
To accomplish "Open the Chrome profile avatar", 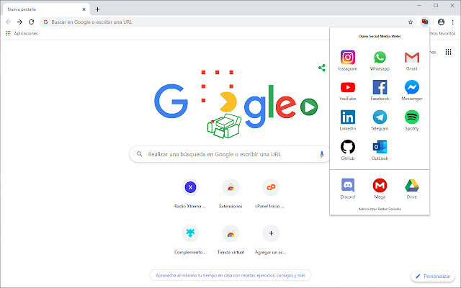I will [441, 22].
